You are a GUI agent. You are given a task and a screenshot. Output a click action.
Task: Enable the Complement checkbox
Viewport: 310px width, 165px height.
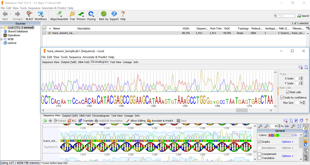tap(260, 154)
